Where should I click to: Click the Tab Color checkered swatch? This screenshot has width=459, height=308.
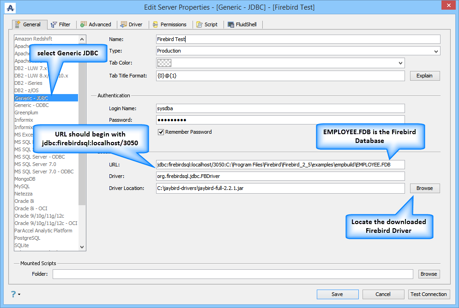pos(164,63)
